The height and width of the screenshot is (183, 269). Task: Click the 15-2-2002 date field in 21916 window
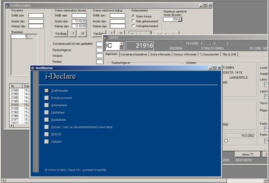pyautogui.click(x=239, y=135)
